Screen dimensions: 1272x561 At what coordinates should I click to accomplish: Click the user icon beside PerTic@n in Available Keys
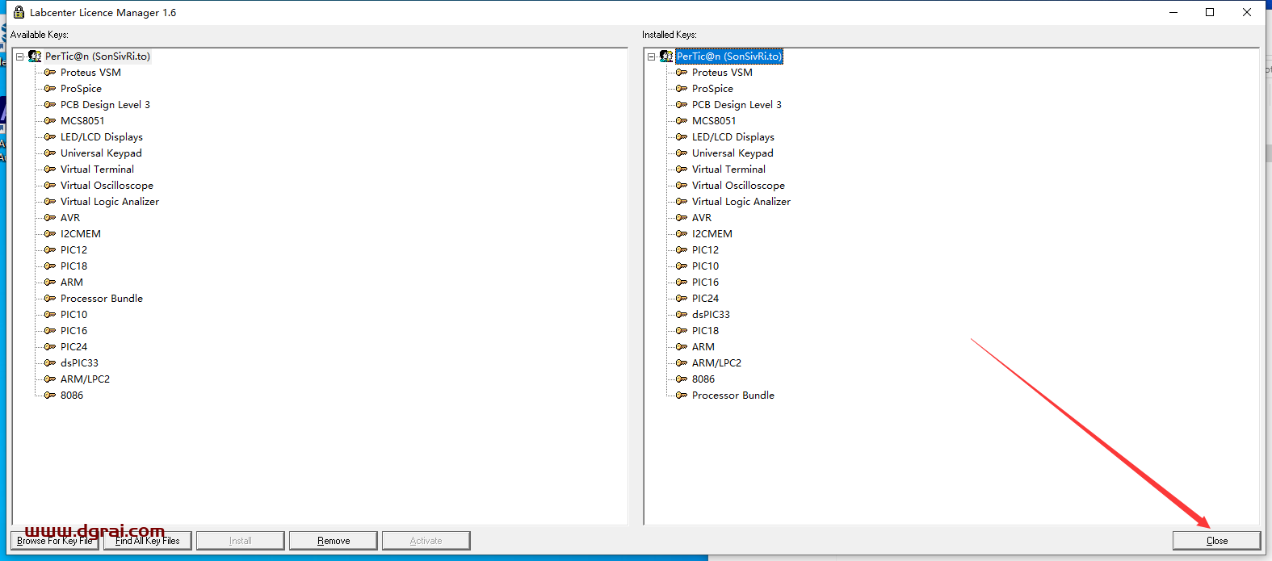tap(35, 57)
